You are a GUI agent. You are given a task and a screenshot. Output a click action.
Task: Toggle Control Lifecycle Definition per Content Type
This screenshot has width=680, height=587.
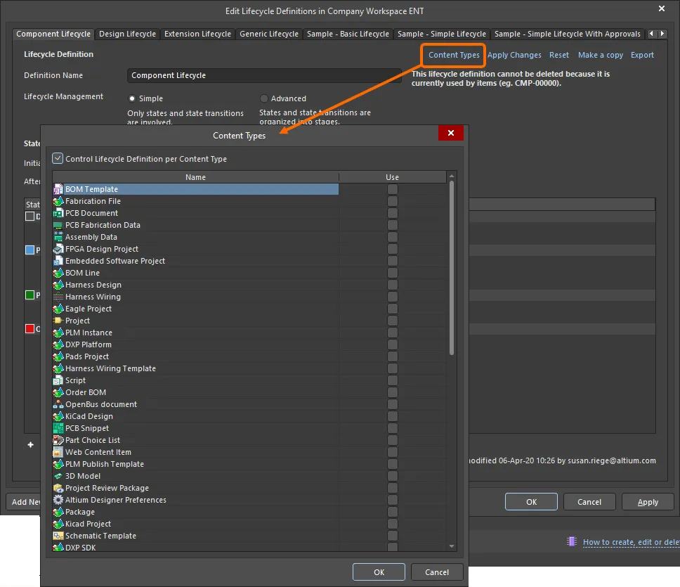click(58, 158)
